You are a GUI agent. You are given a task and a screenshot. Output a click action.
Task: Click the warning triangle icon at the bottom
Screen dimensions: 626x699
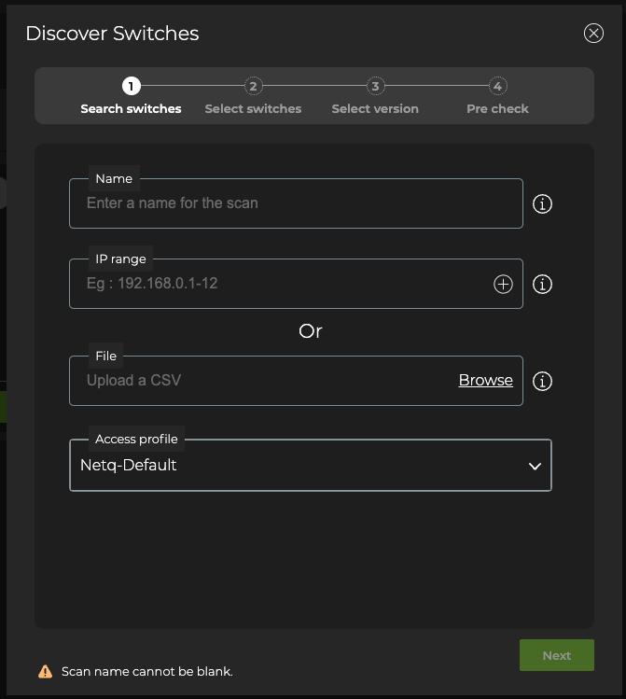[45, 671]
